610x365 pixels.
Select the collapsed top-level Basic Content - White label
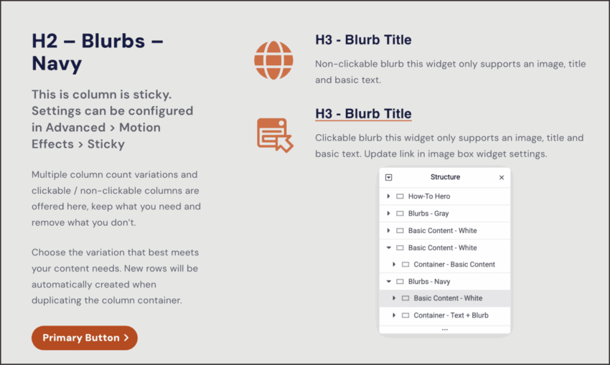click(x=442, y=231)
